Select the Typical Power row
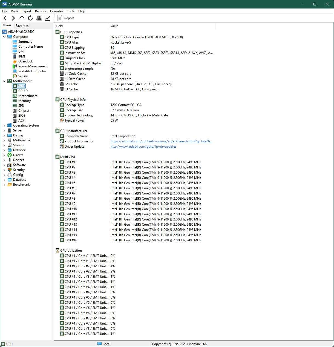 [x=135, y=121]
